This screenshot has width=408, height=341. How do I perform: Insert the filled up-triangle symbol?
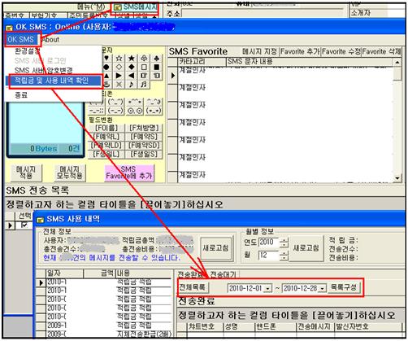(x=106, y=76)
